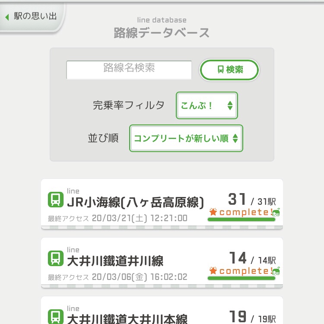Screen dimensions: 324x324
Task: Click the green mascot icon on 大井川鐵道井川線 row
Action: pos(276,271)
